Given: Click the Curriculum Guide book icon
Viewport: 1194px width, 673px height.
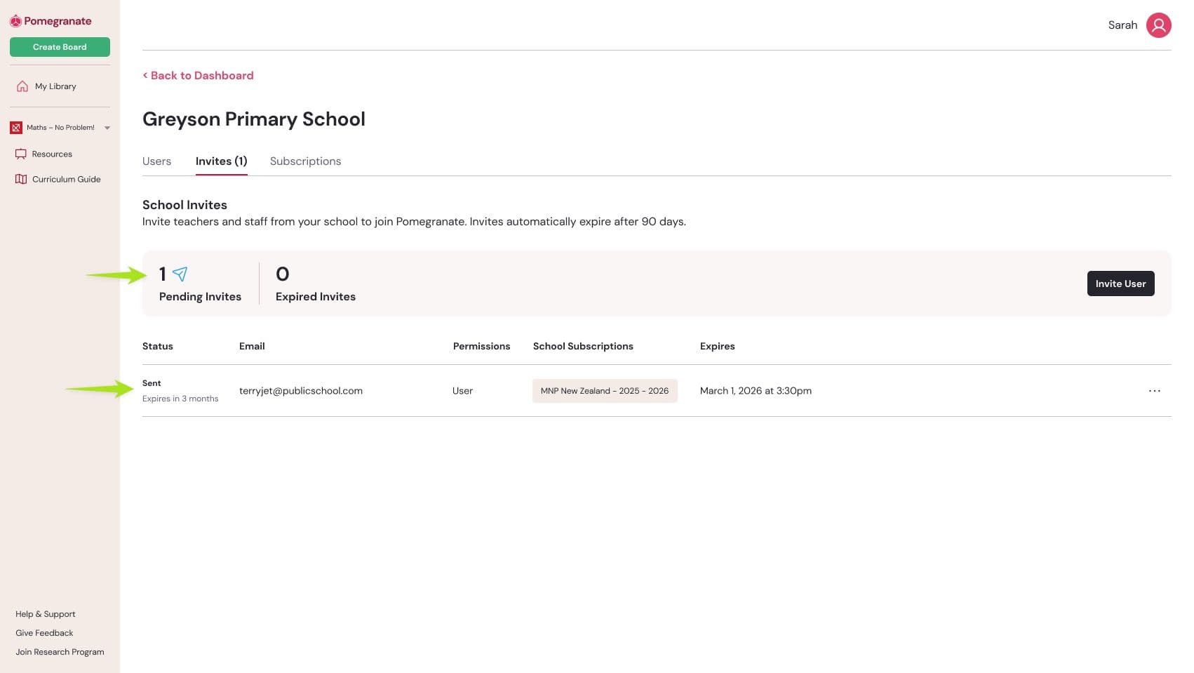Looking at the screenshot, I should pos(21,180).
